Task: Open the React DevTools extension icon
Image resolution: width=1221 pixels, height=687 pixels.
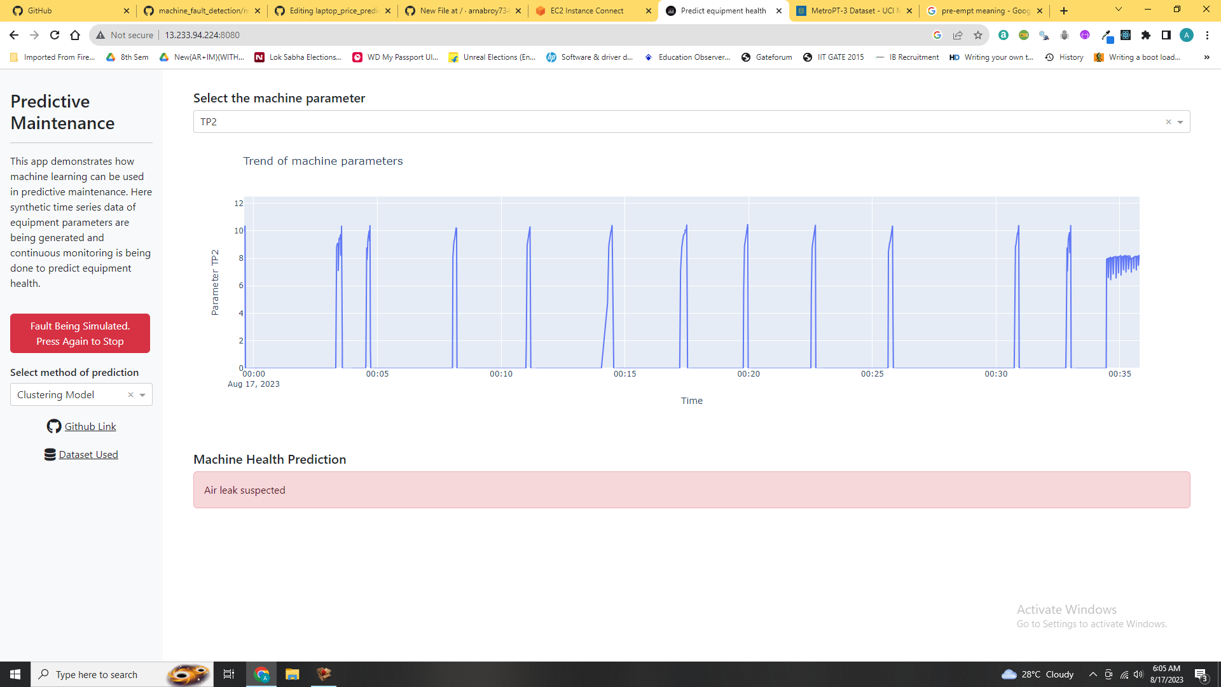Action: pyautogui.click(x=1126, y=35)
